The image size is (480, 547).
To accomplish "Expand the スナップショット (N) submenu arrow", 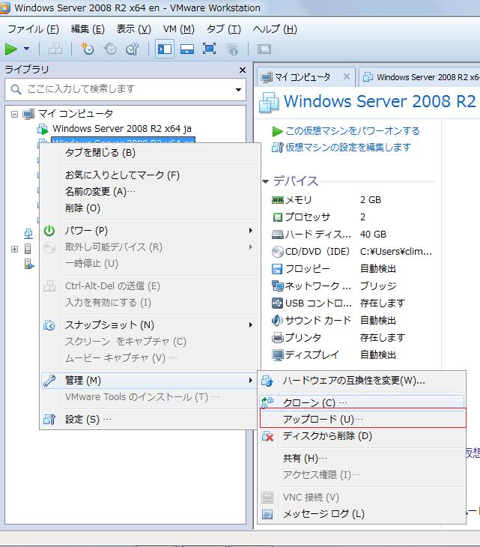I will (251, 325).
